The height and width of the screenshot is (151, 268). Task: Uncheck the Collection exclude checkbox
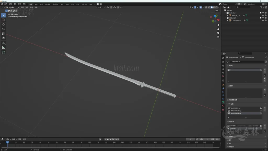(260, 13)
